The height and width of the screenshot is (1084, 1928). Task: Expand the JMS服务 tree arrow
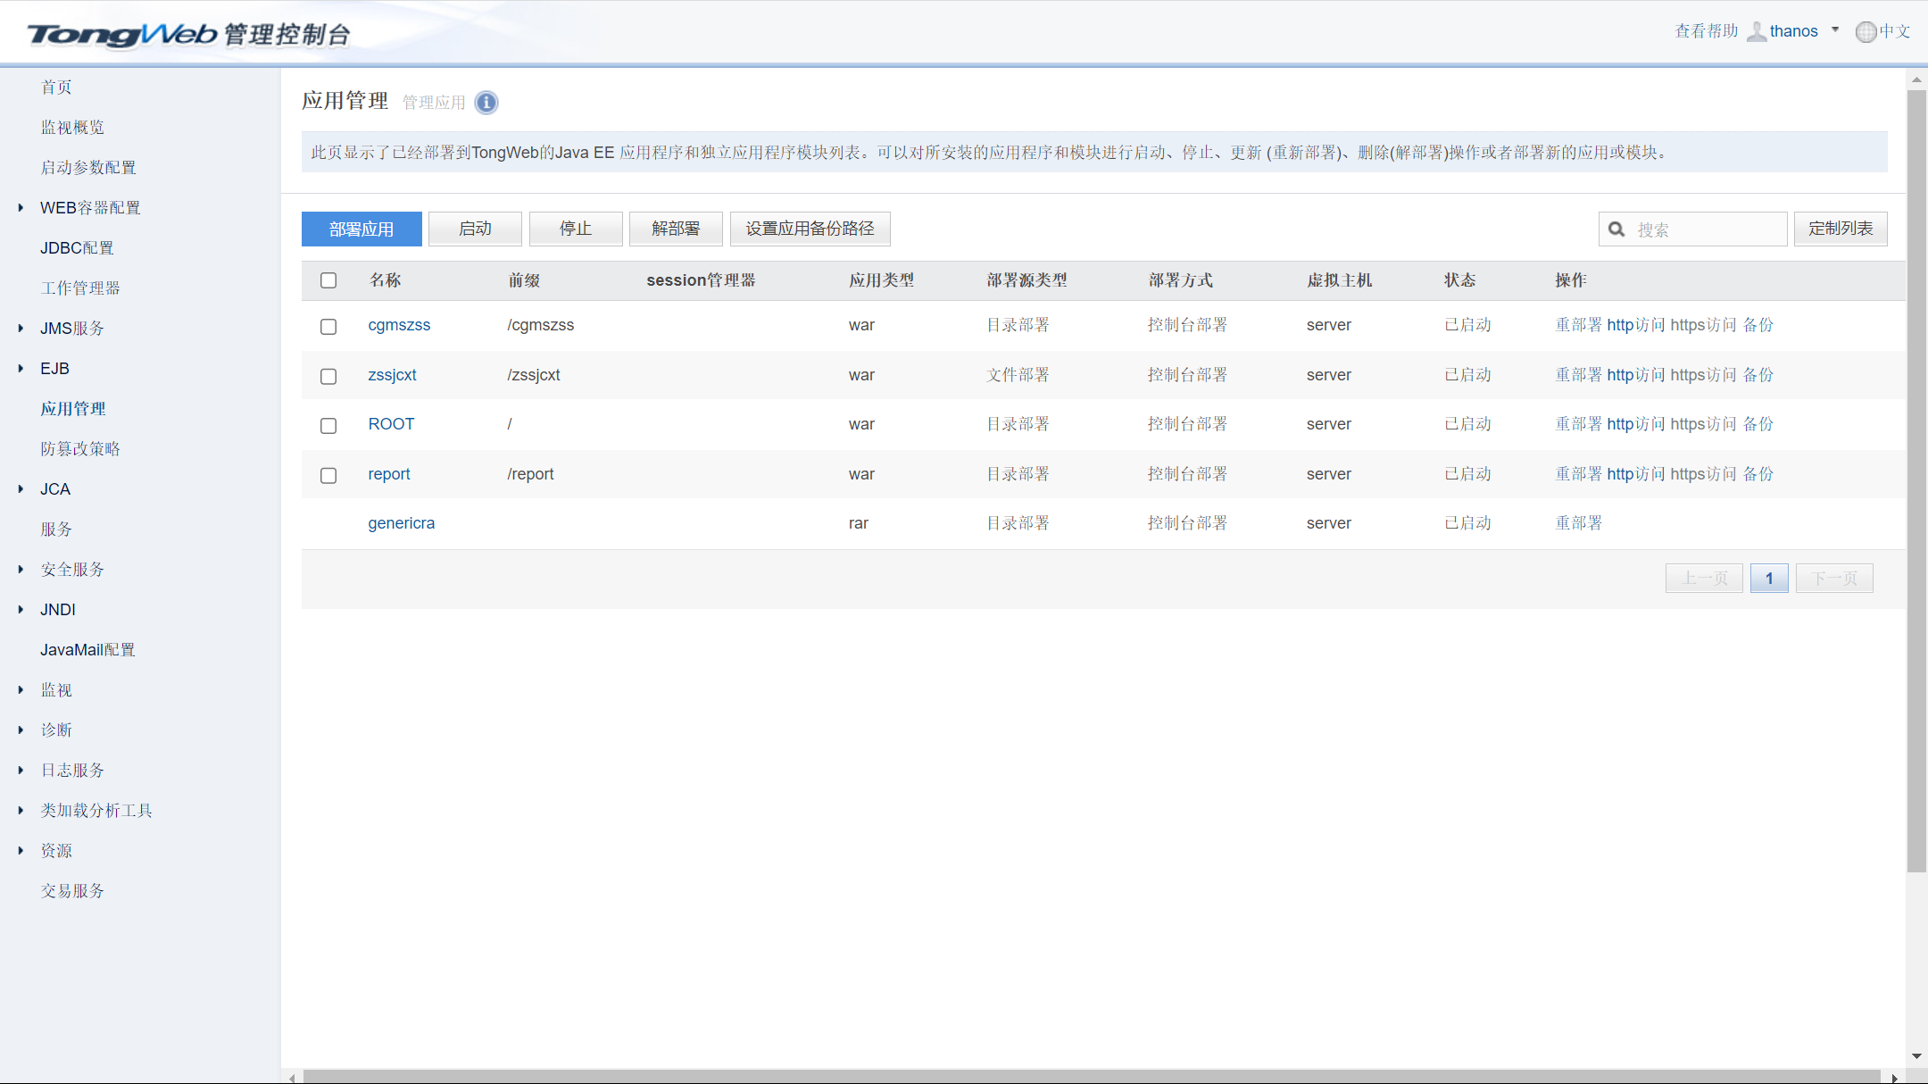pos(21,329)
